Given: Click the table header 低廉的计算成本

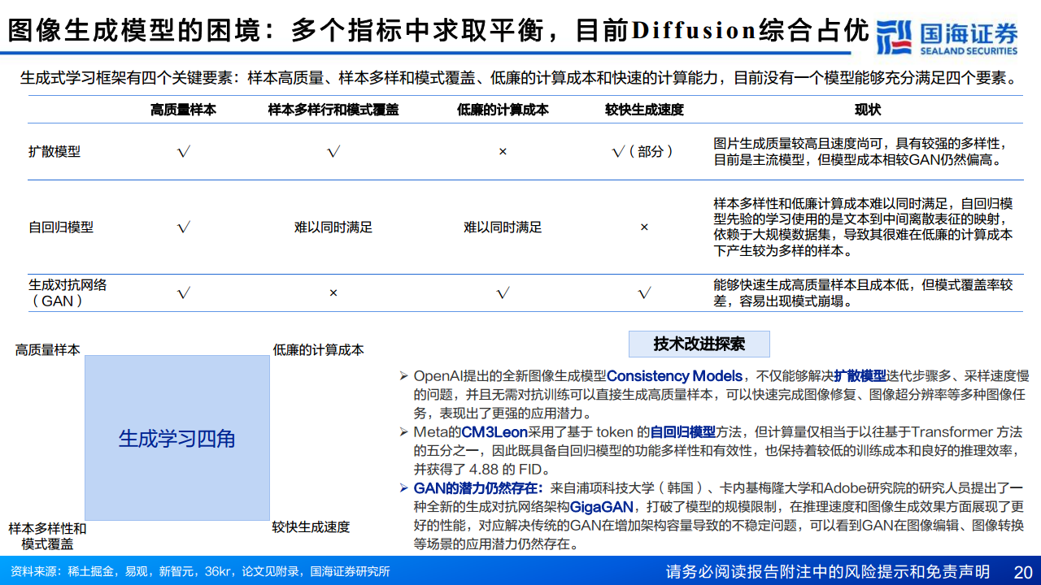Looking at the screenshot, I should 503,110.
